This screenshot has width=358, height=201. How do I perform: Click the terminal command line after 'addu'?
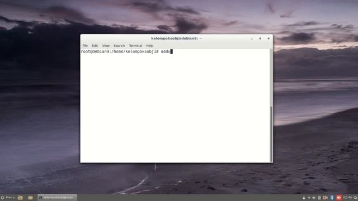tap(172, 51)
